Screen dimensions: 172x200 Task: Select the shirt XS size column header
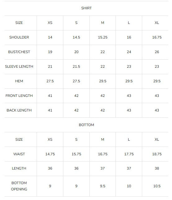coord(50,23)
